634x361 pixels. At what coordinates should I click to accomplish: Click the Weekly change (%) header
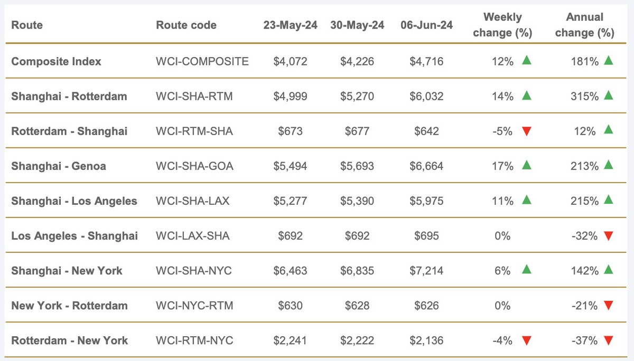[x=502, y=25]
